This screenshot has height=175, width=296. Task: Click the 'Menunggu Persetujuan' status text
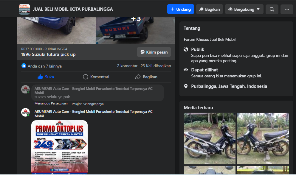coord(51,104)
